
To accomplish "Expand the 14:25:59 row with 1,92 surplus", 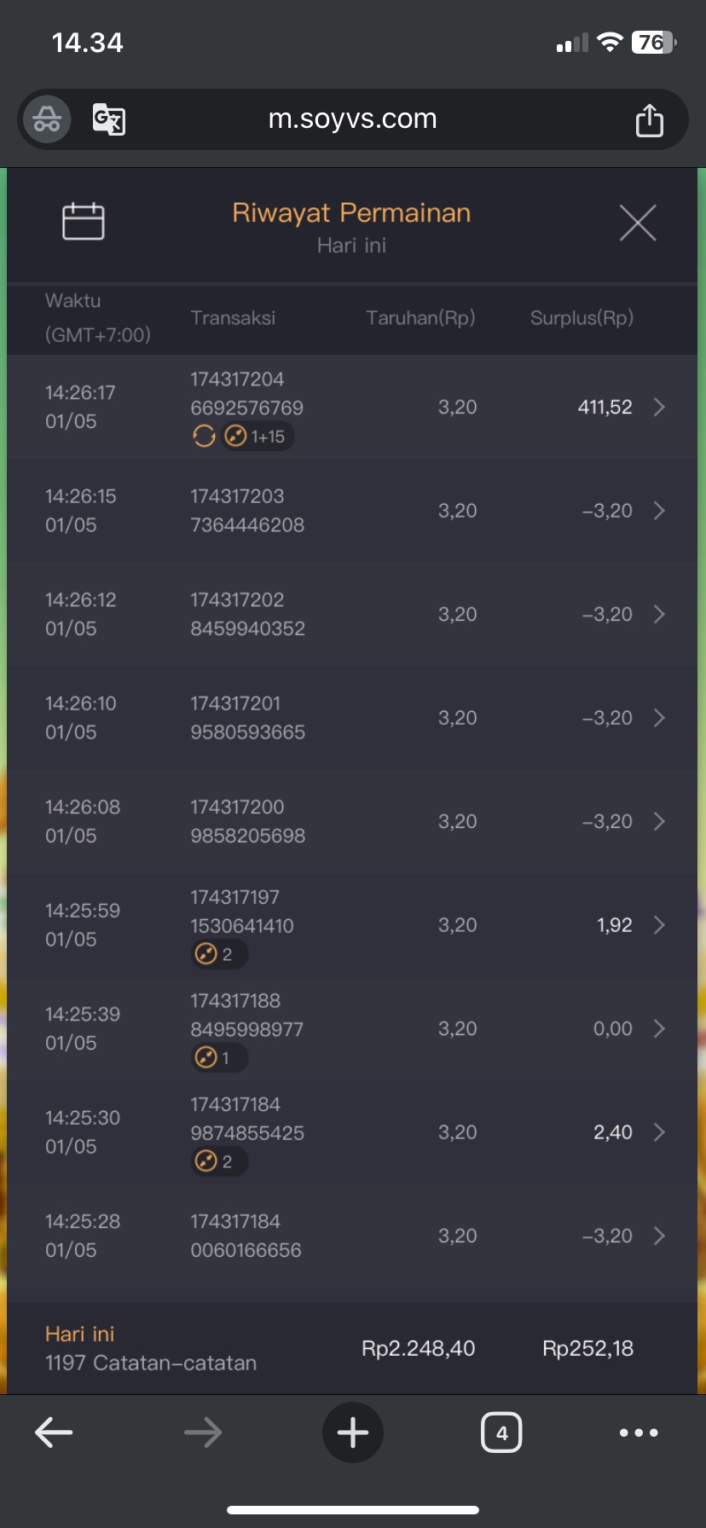I will point(659,925).
